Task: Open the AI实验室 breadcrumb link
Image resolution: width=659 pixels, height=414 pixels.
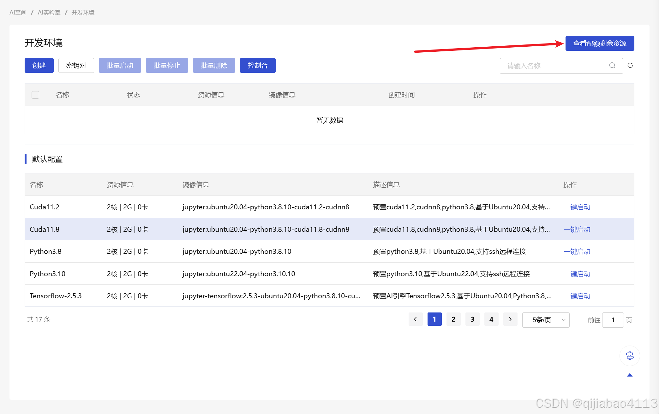Action: [x=49, y=12]
